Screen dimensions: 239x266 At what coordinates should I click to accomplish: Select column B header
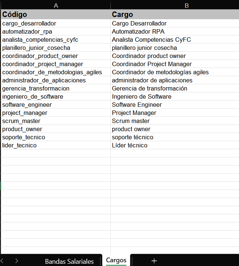pos(187,5)
